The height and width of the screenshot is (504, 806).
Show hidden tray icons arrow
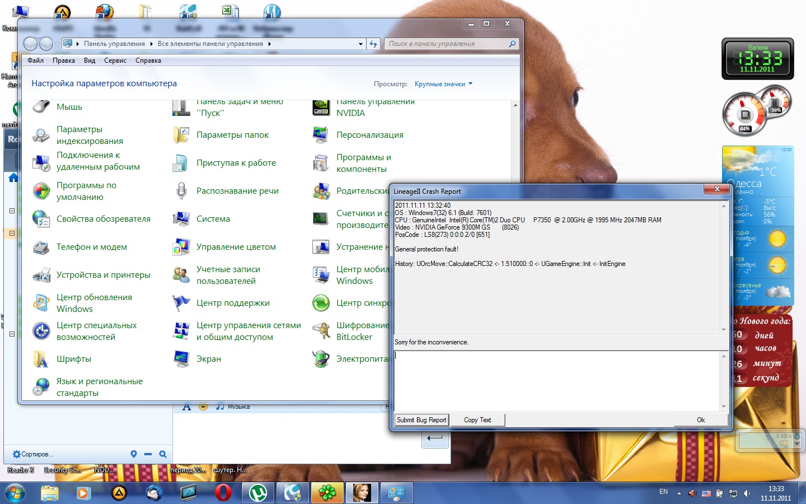679,493
